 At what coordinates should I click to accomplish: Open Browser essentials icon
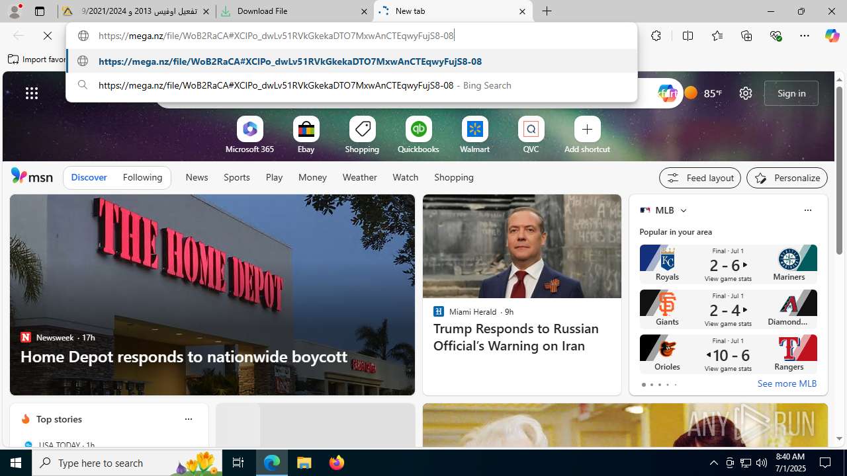[x=776, y=36]
